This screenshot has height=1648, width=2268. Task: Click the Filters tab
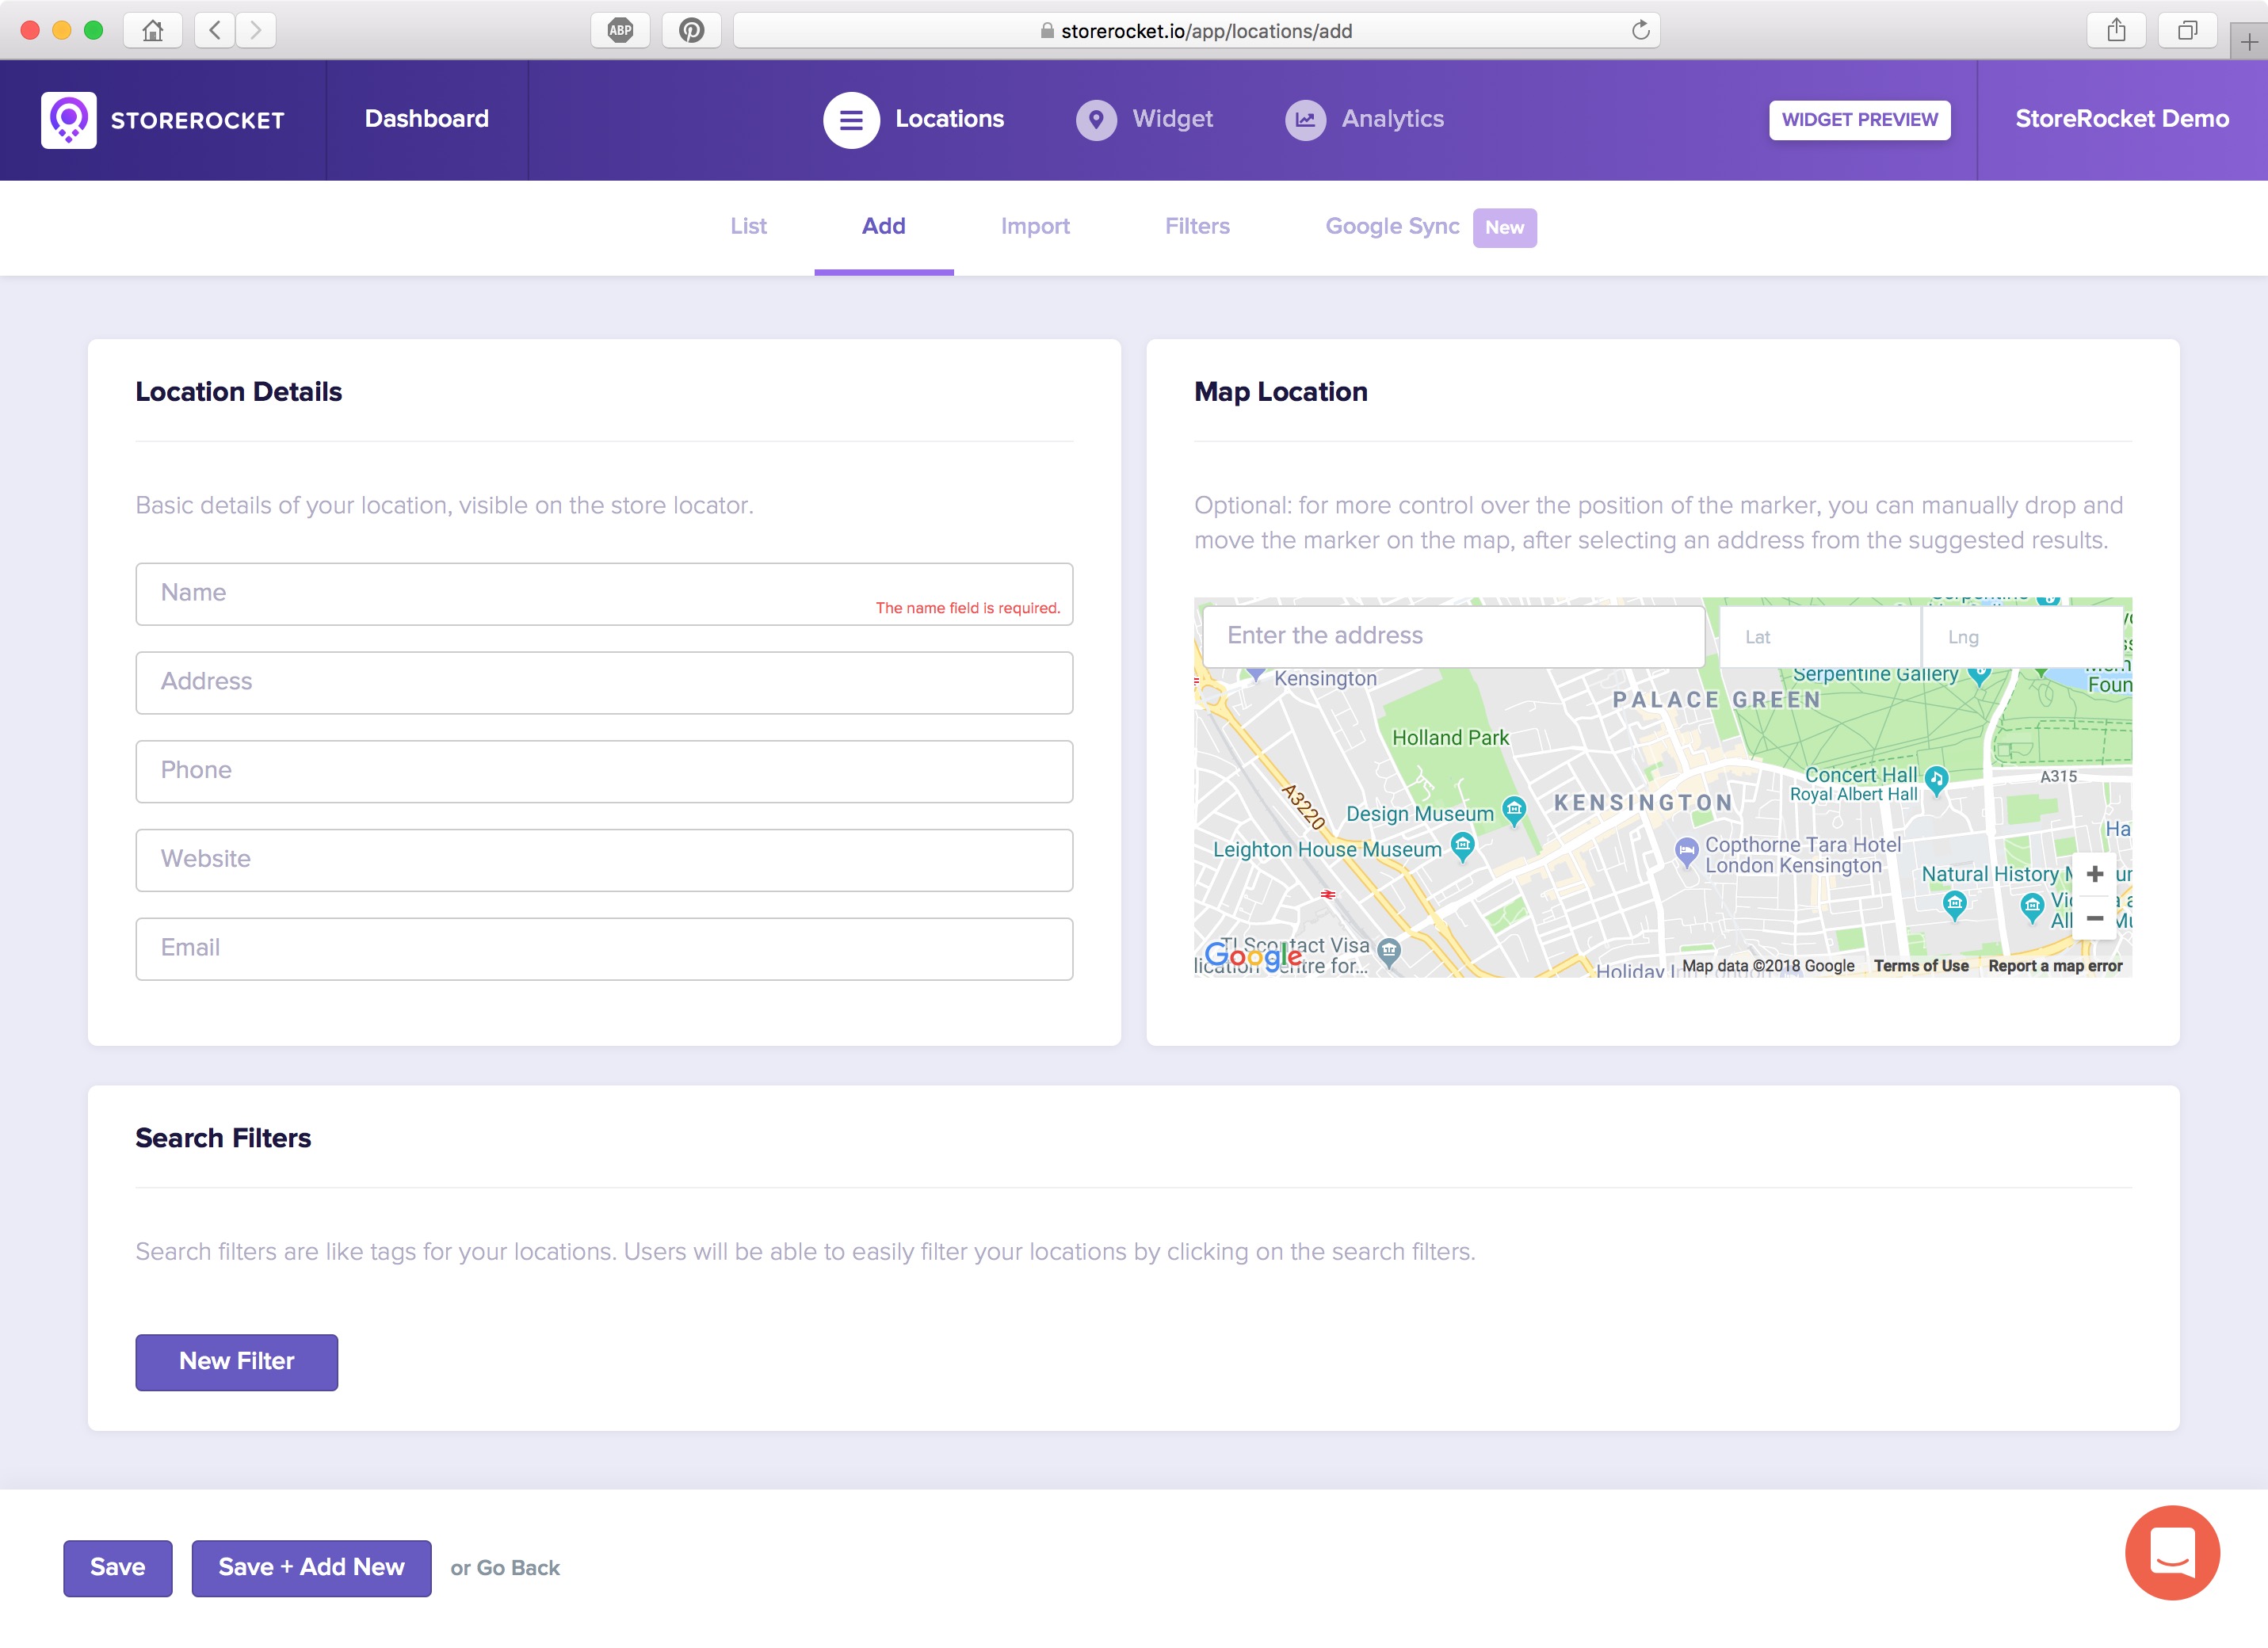[1197, 225]
